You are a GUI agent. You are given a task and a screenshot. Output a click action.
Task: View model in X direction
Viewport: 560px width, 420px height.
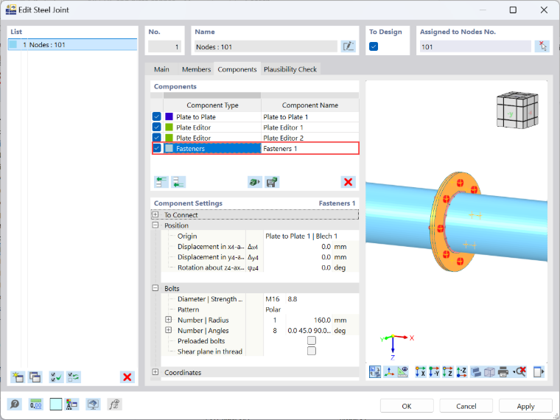click(420, 372)
